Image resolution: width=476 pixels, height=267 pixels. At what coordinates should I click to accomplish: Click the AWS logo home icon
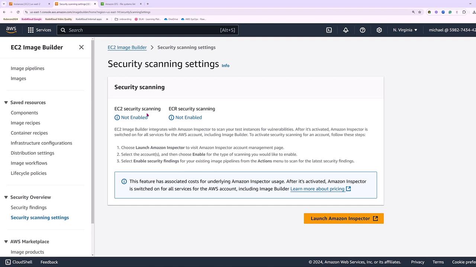(x=11, y=30)
